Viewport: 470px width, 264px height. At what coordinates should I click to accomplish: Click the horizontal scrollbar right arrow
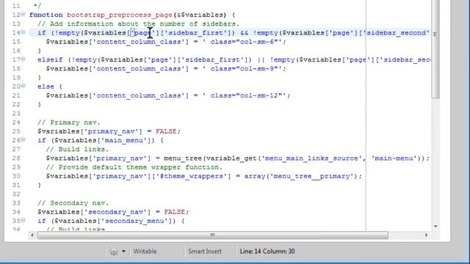426,235
